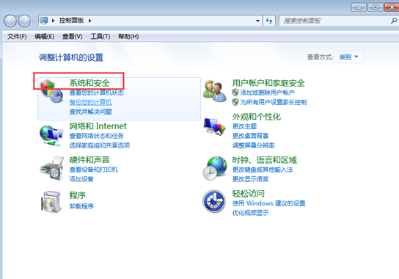This screenshot has height=279, width=399.
Task: Click shield icon beside 添加或删除用户帐户
Action: (x=235, y=93)
